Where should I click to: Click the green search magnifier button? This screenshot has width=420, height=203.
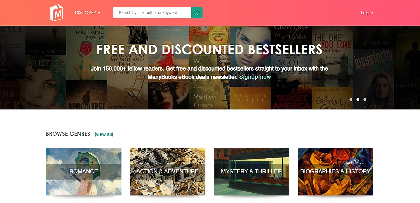pyautogui.click(x=197, y=13)
